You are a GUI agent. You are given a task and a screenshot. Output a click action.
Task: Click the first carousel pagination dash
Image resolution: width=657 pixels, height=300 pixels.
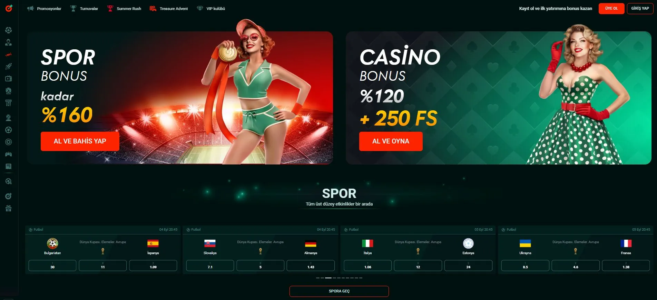click(x=317, y=278)
